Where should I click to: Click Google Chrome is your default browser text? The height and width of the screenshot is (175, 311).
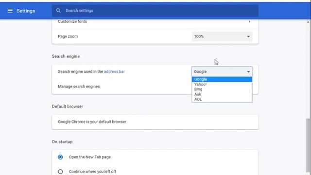click(92, 122)
